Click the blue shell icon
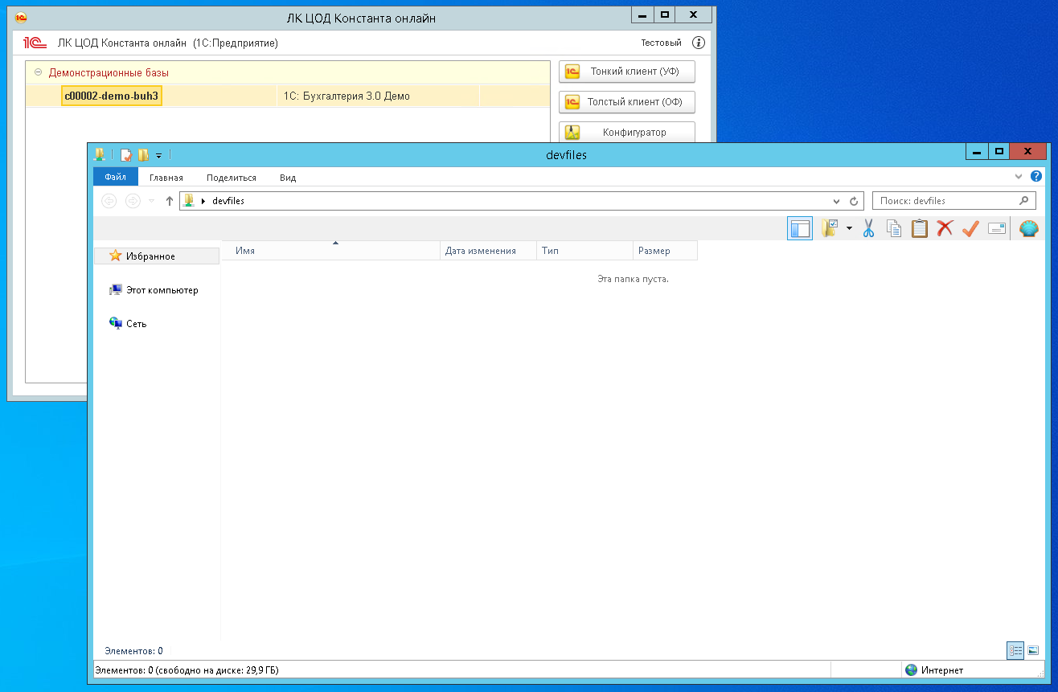Screen dimensions: 1058x692 click(x=1028, y=229)
